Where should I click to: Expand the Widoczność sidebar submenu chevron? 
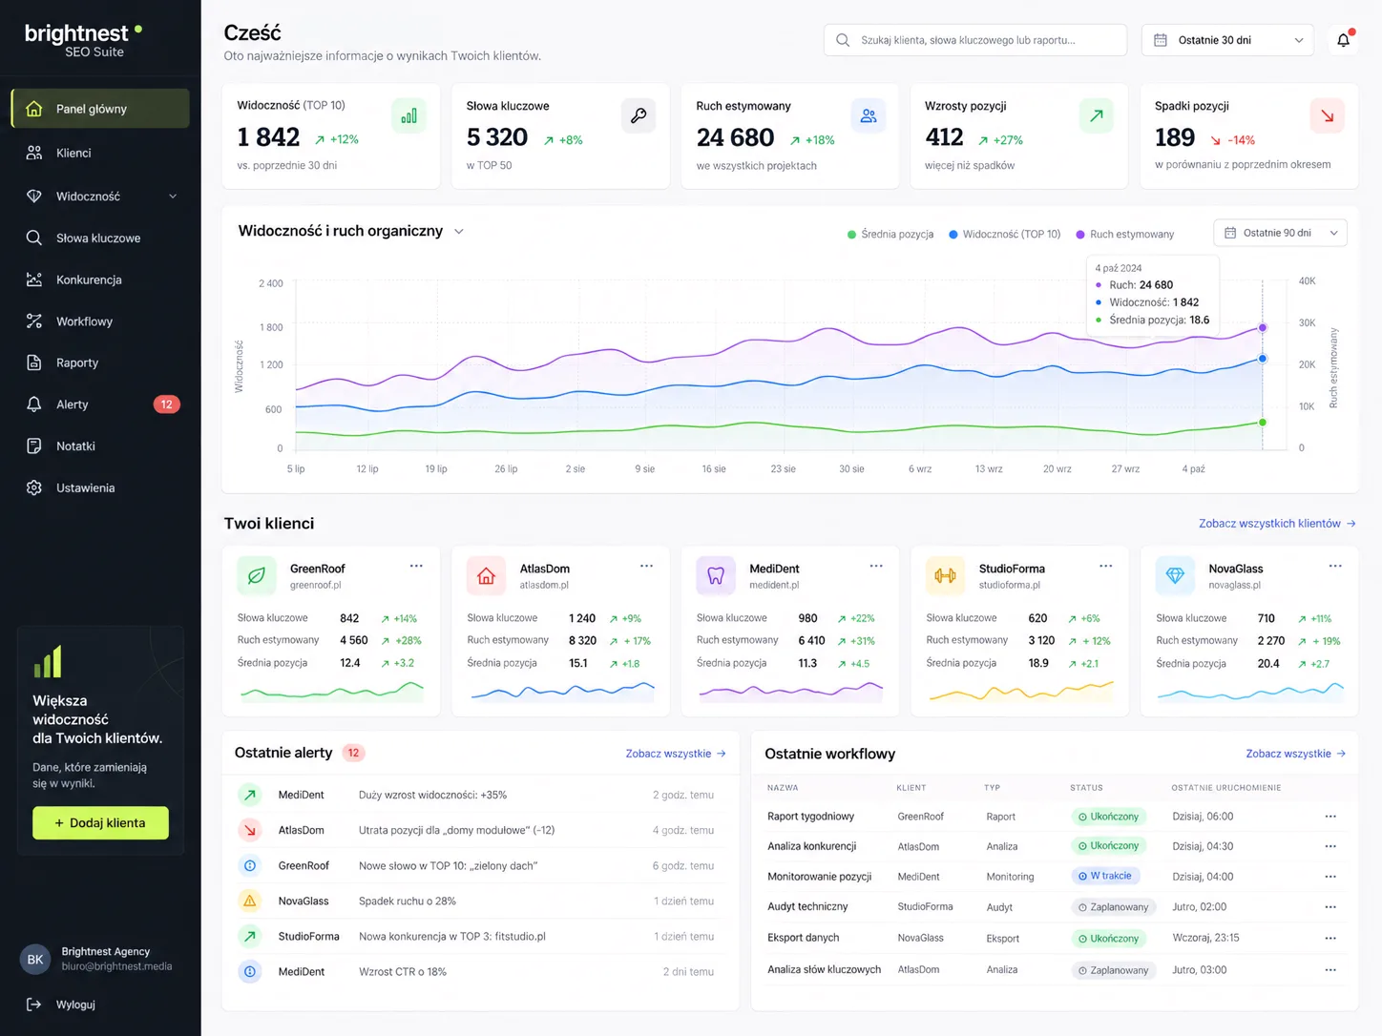(173, 197)
